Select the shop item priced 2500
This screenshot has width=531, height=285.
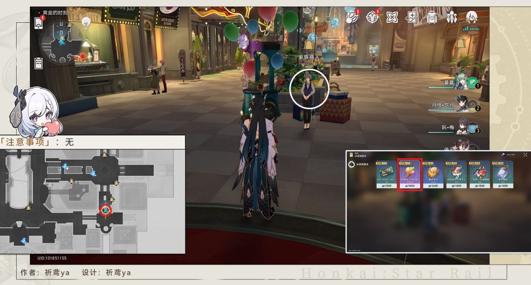pyautogui.click(x=386, y=175)
